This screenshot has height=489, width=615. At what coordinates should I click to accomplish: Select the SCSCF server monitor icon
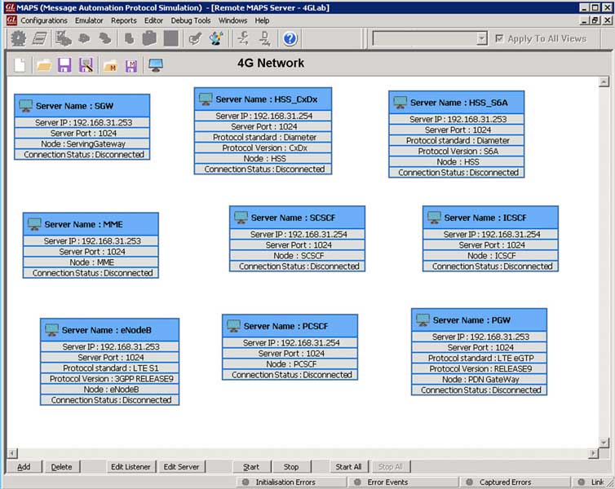(x=241, y=218)
